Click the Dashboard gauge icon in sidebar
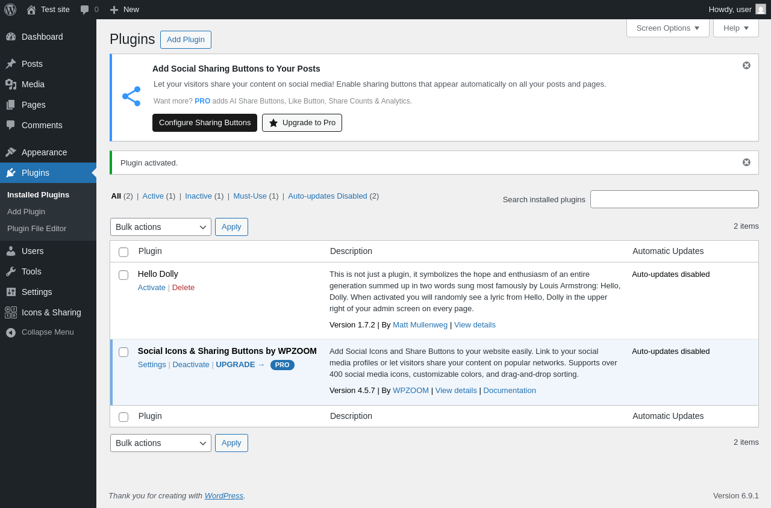 click(11, 37)
